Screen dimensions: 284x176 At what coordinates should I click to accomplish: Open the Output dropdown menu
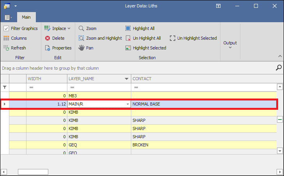tap(230, 45)
